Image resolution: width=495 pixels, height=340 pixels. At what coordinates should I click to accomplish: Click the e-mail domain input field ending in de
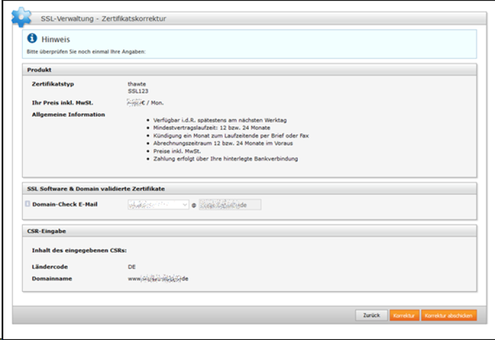[230, 205]
